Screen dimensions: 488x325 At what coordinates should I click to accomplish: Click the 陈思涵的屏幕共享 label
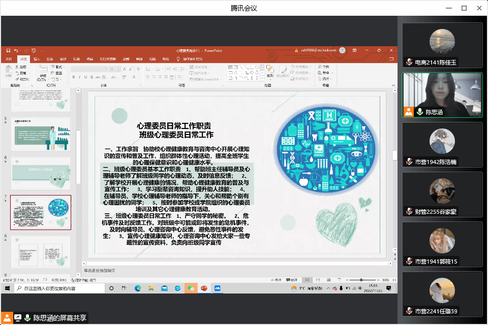tap(60, 318)
